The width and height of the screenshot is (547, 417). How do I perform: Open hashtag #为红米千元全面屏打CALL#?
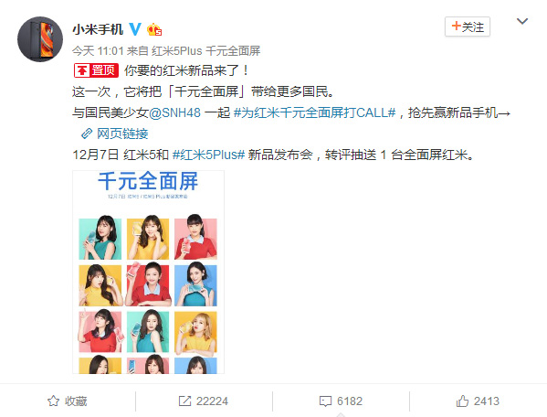(315, 112)
